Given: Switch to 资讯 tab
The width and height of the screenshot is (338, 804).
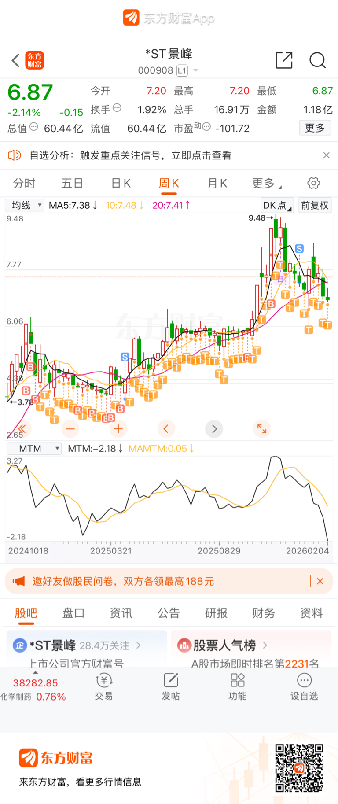Looking at the screenshot, I should [121, 613].
